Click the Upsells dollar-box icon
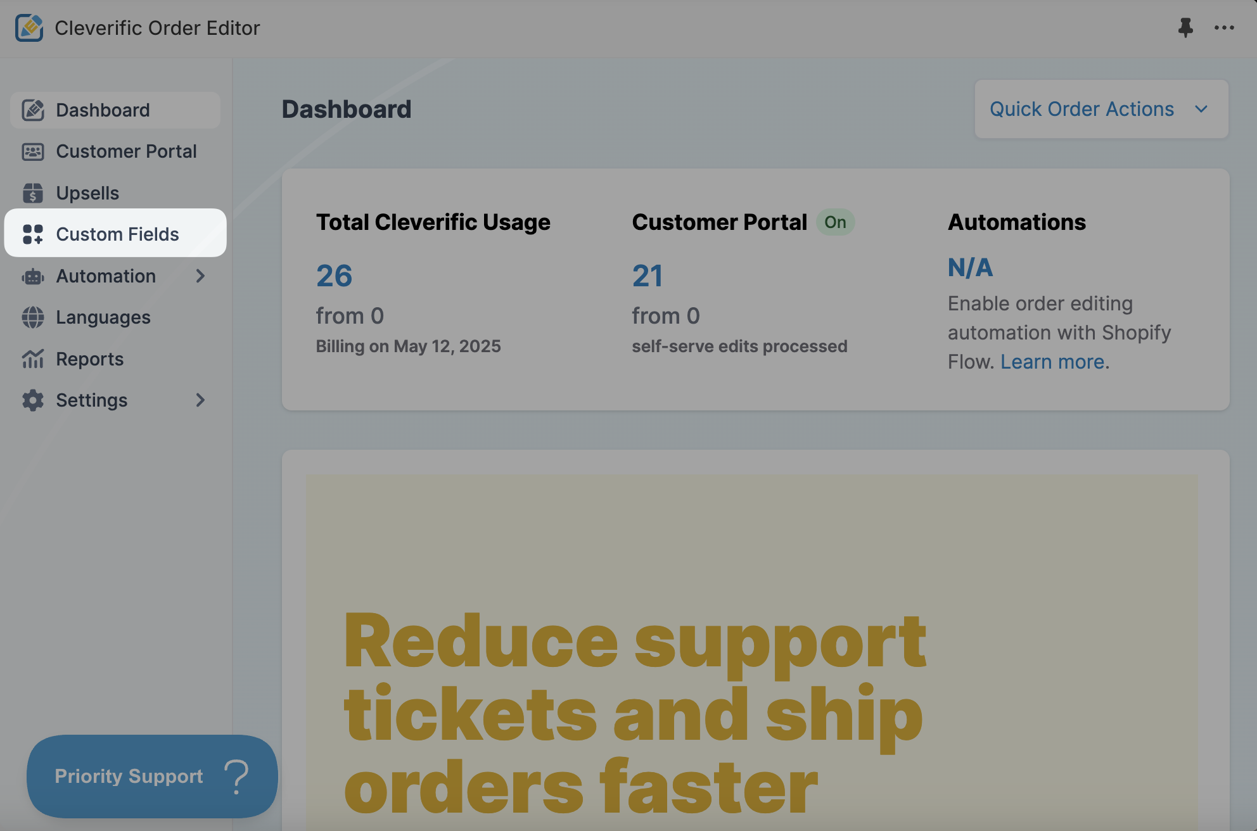 click(33, 193)
